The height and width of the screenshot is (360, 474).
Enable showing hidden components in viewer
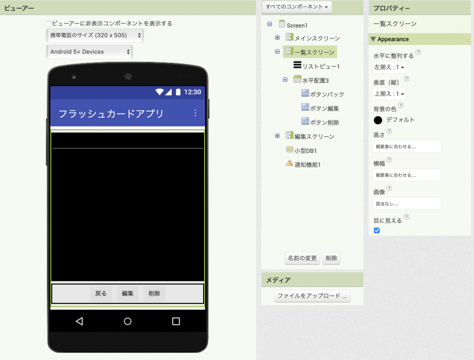point(49,24)
